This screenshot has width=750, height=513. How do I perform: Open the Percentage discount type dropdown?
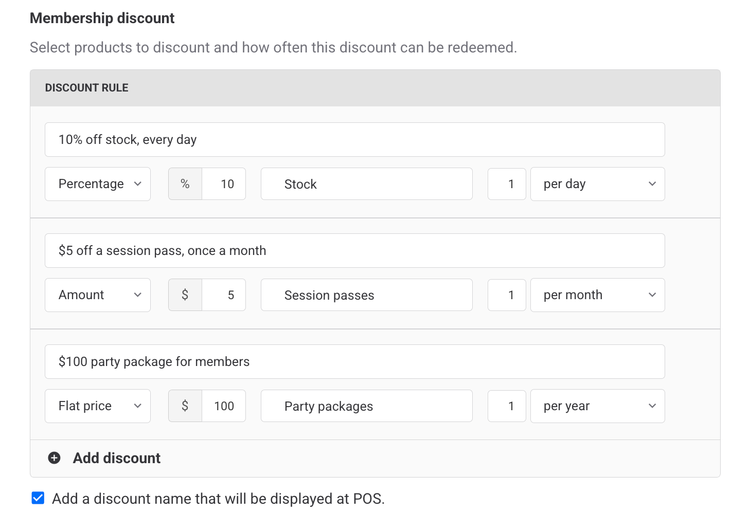[98, 184]
